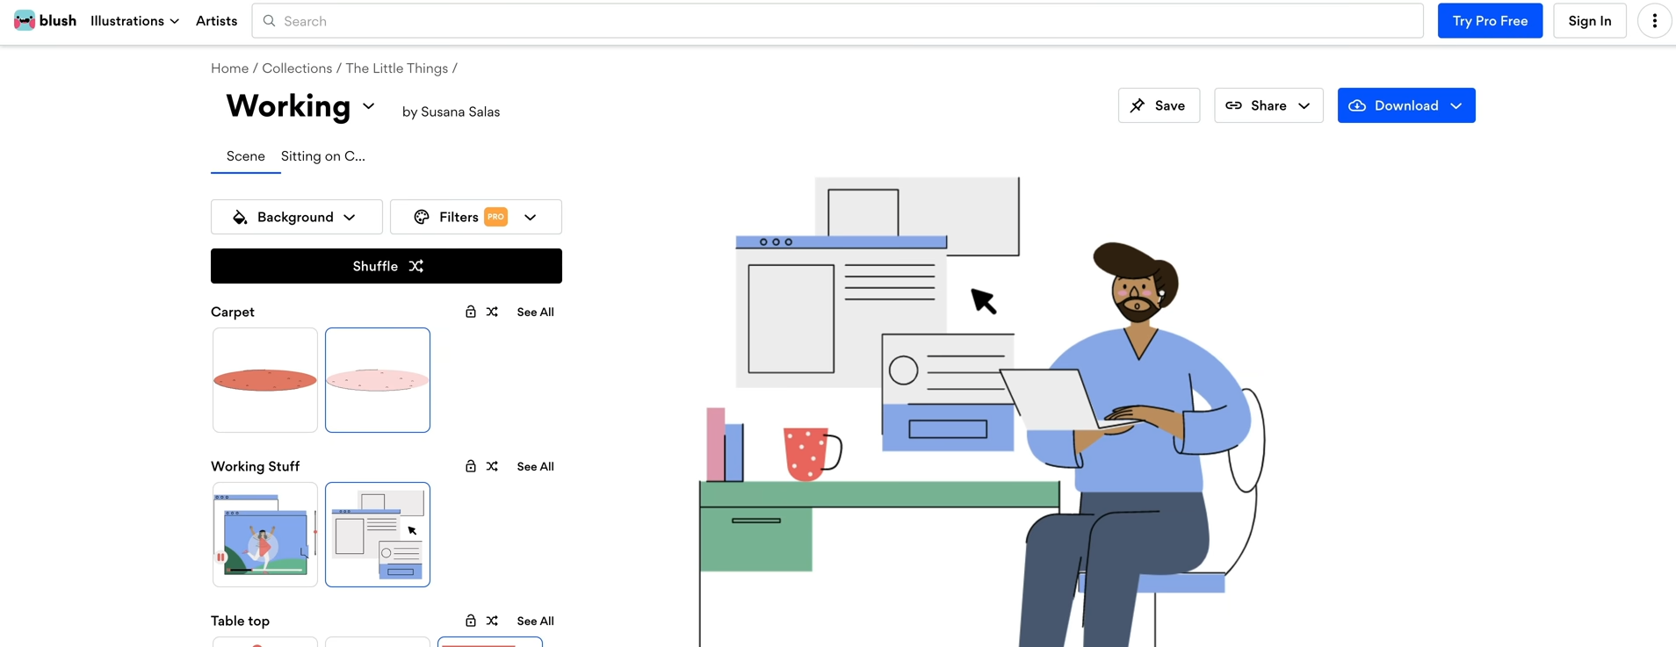Open the Illustrations menu

click(x=134, y=21)
